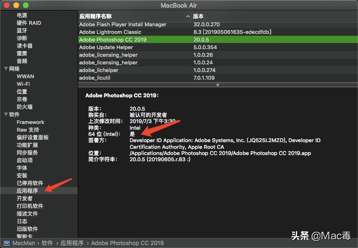Select 开发者 in the sidebar
358x248 pixels.
point(24,198)
